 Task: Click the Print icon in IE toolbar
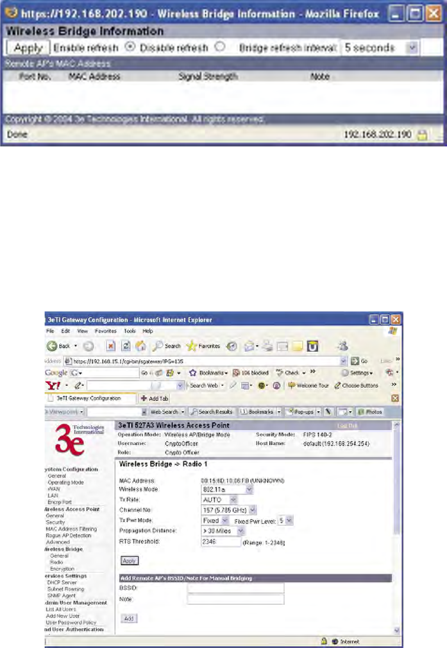(x=267, y=346)
